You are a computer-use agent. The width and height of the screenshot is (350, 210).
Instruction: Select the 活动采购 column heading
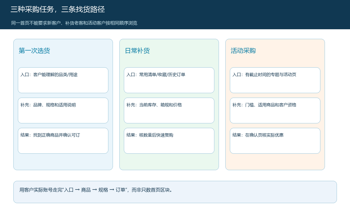coord(243,51)
